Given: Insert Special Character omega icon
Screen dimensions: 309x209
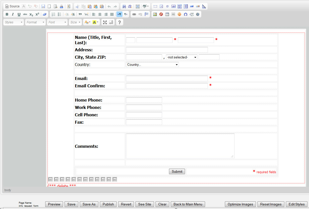Looking at the screenshot, I should [x=186, y=14].
